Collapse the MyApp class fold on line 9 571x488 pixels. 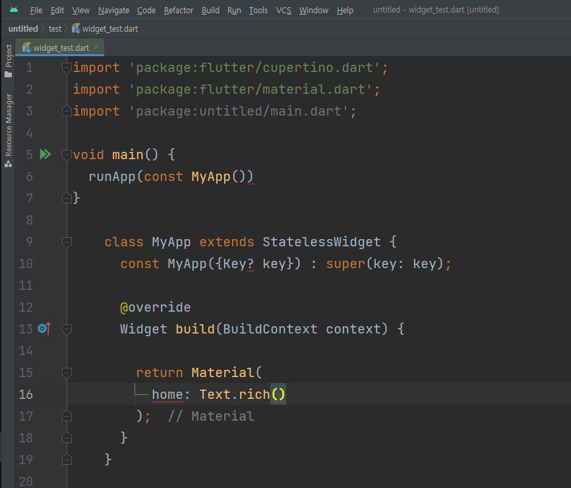pos(67,242)
